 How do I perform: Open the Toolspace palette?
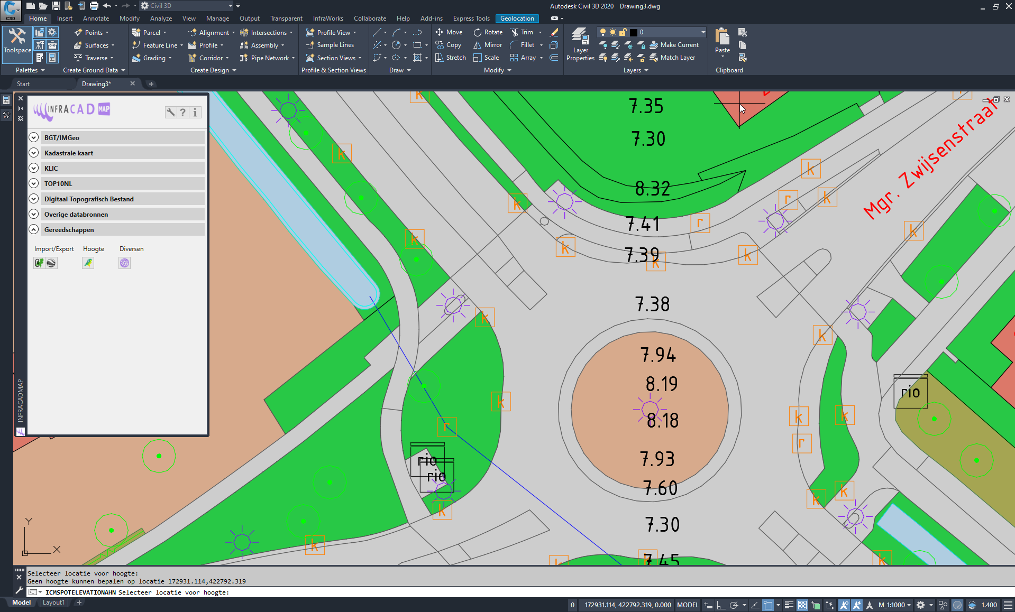pyautogui.click(x=17, y=41)
